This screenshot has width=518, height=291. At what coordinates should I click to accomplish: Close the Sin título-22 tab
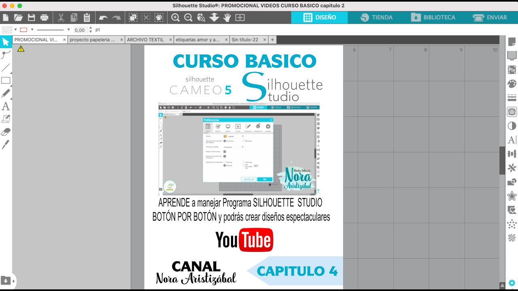click(264, 40)
